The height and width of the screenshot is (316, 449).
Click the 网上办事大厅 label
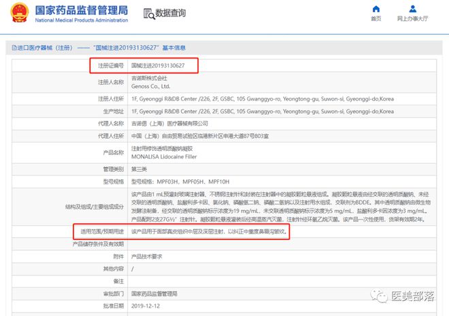[x=412, y=18]
